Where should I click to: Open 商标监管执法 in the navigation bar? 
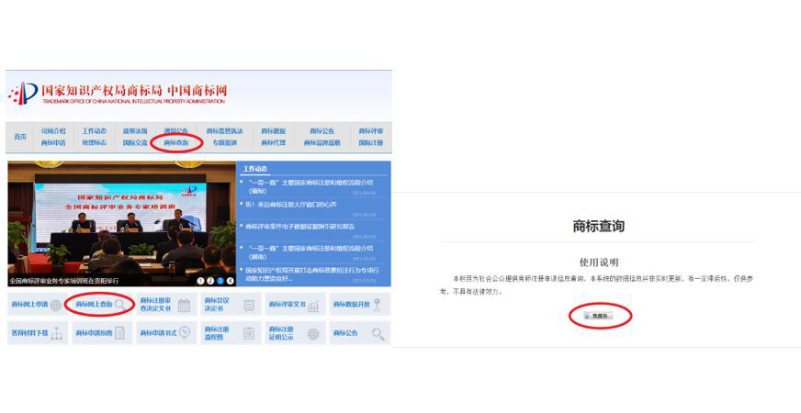(225, 131)
